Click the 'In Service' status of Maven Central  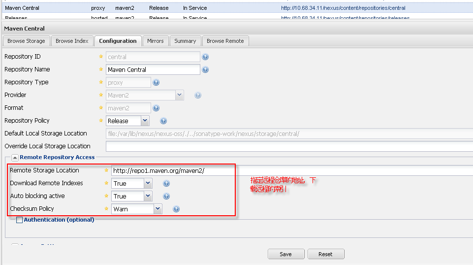pyautogui.click(x=195, y=8)
